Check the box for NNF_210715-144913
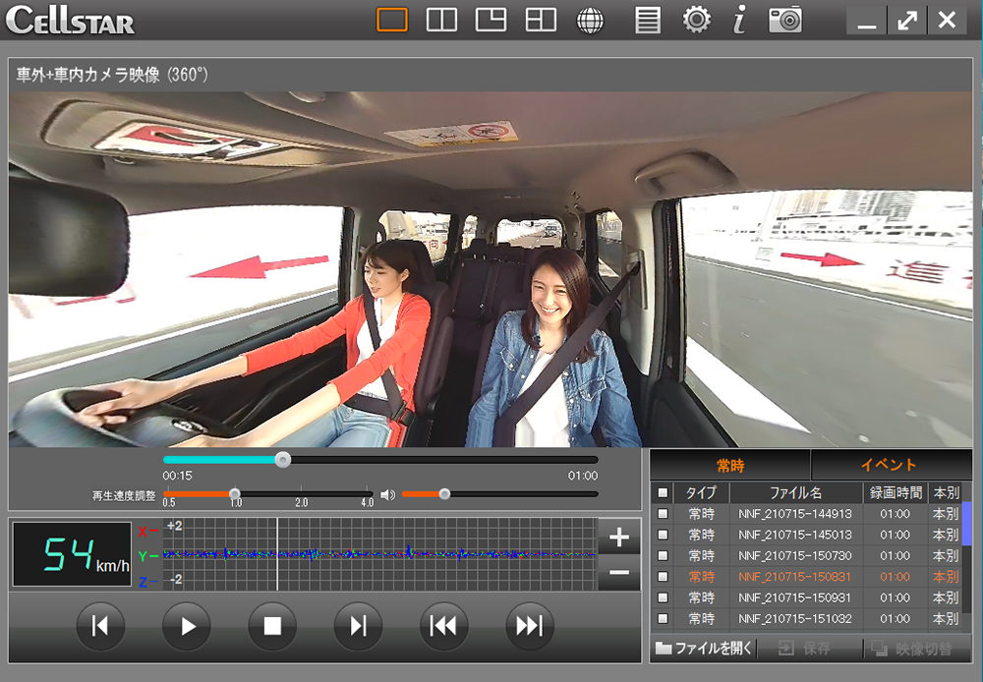Image resolution: width=983 pixels, height=682 pixels. pos(663,514)
